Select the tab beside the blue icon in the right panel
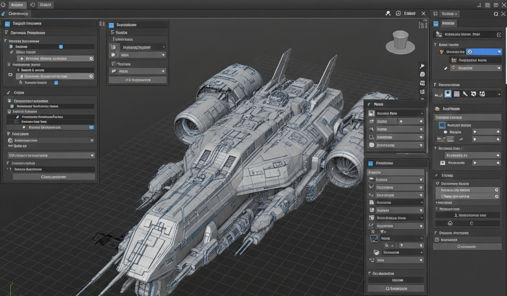 pyautogui.click(x=448, y=23)
